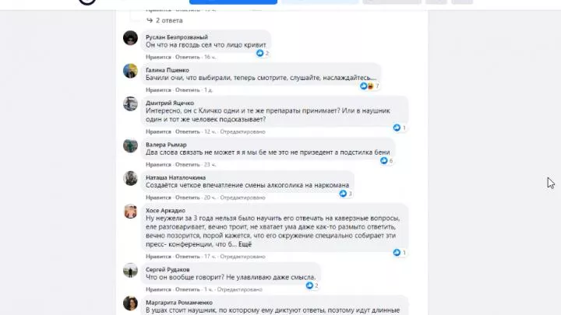This screenshot has height=315, width=561.
Task: Expand Хосе Аркадио's comment with 'Ещё'
Action: coord(245,244)
